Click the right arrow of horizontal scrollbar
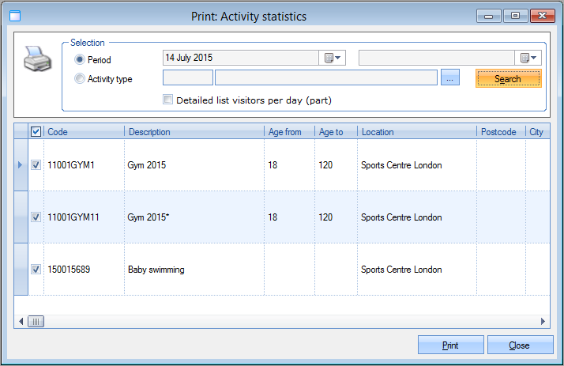The image size is (564, 366). (x=543, y=321)
